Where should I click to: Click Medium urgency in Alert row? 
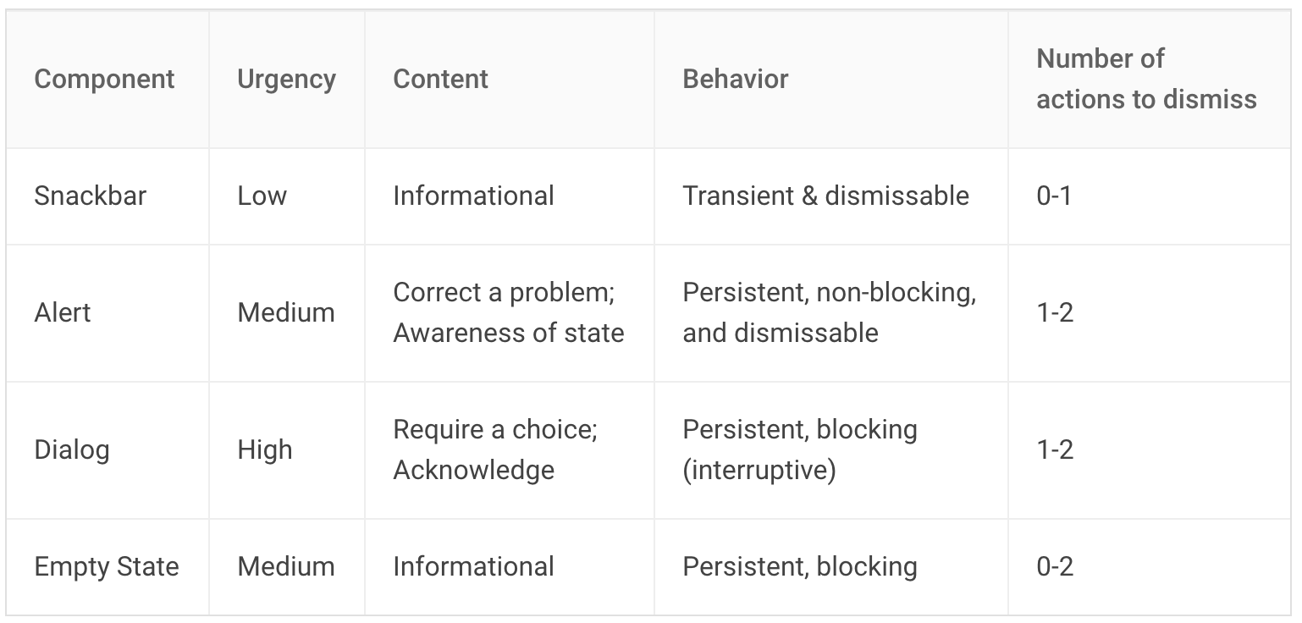[x=286, y=312]
